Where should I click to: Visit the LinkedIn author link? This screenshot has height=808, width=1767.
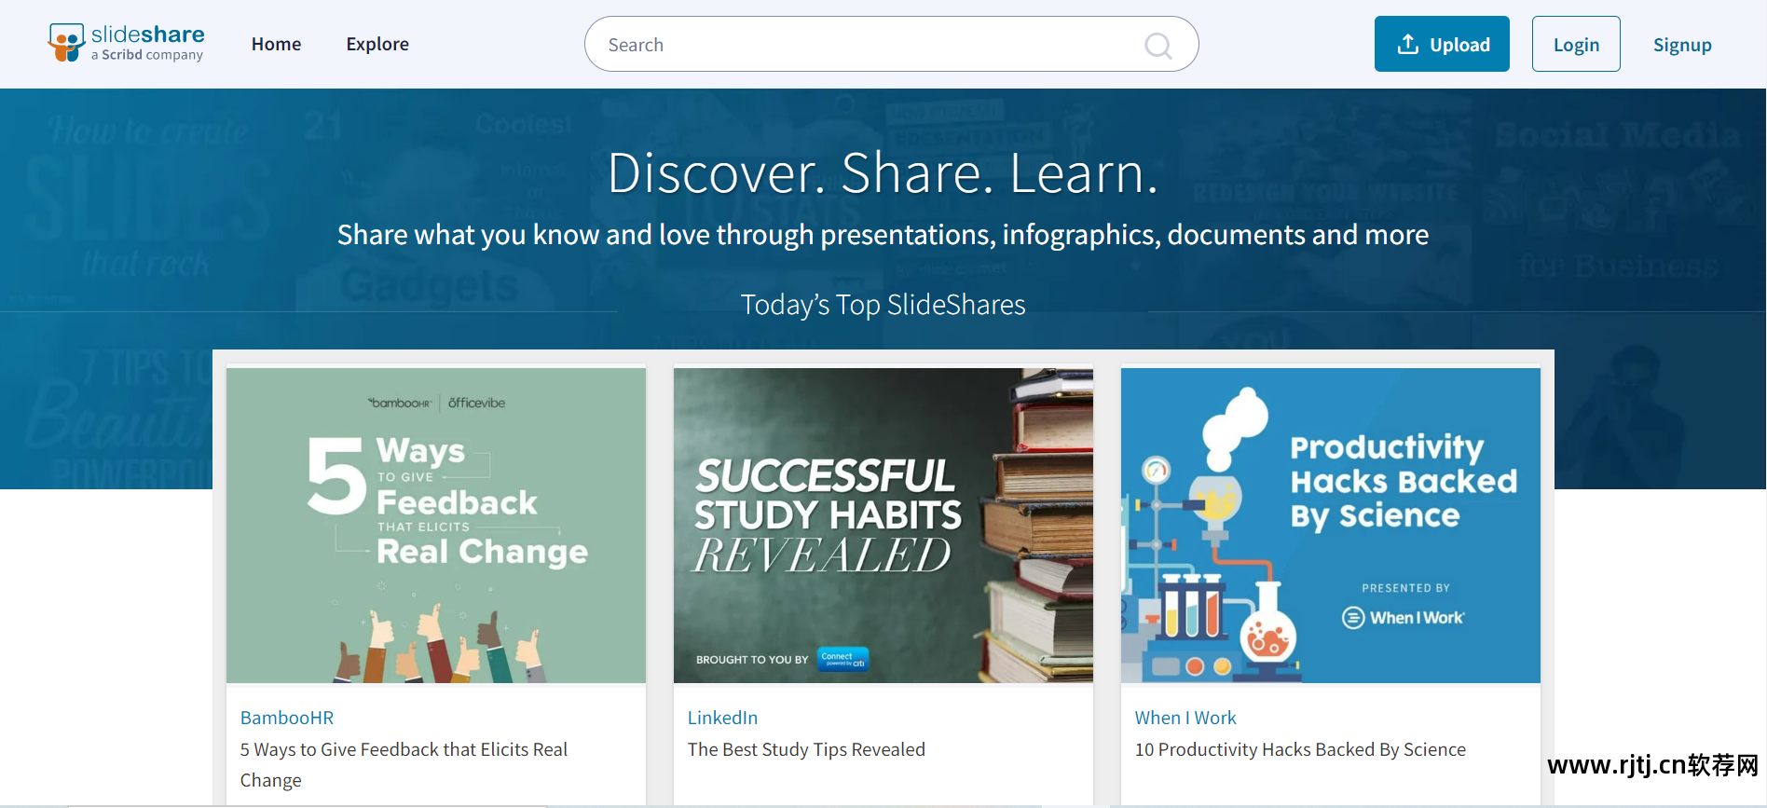point(722,718)
